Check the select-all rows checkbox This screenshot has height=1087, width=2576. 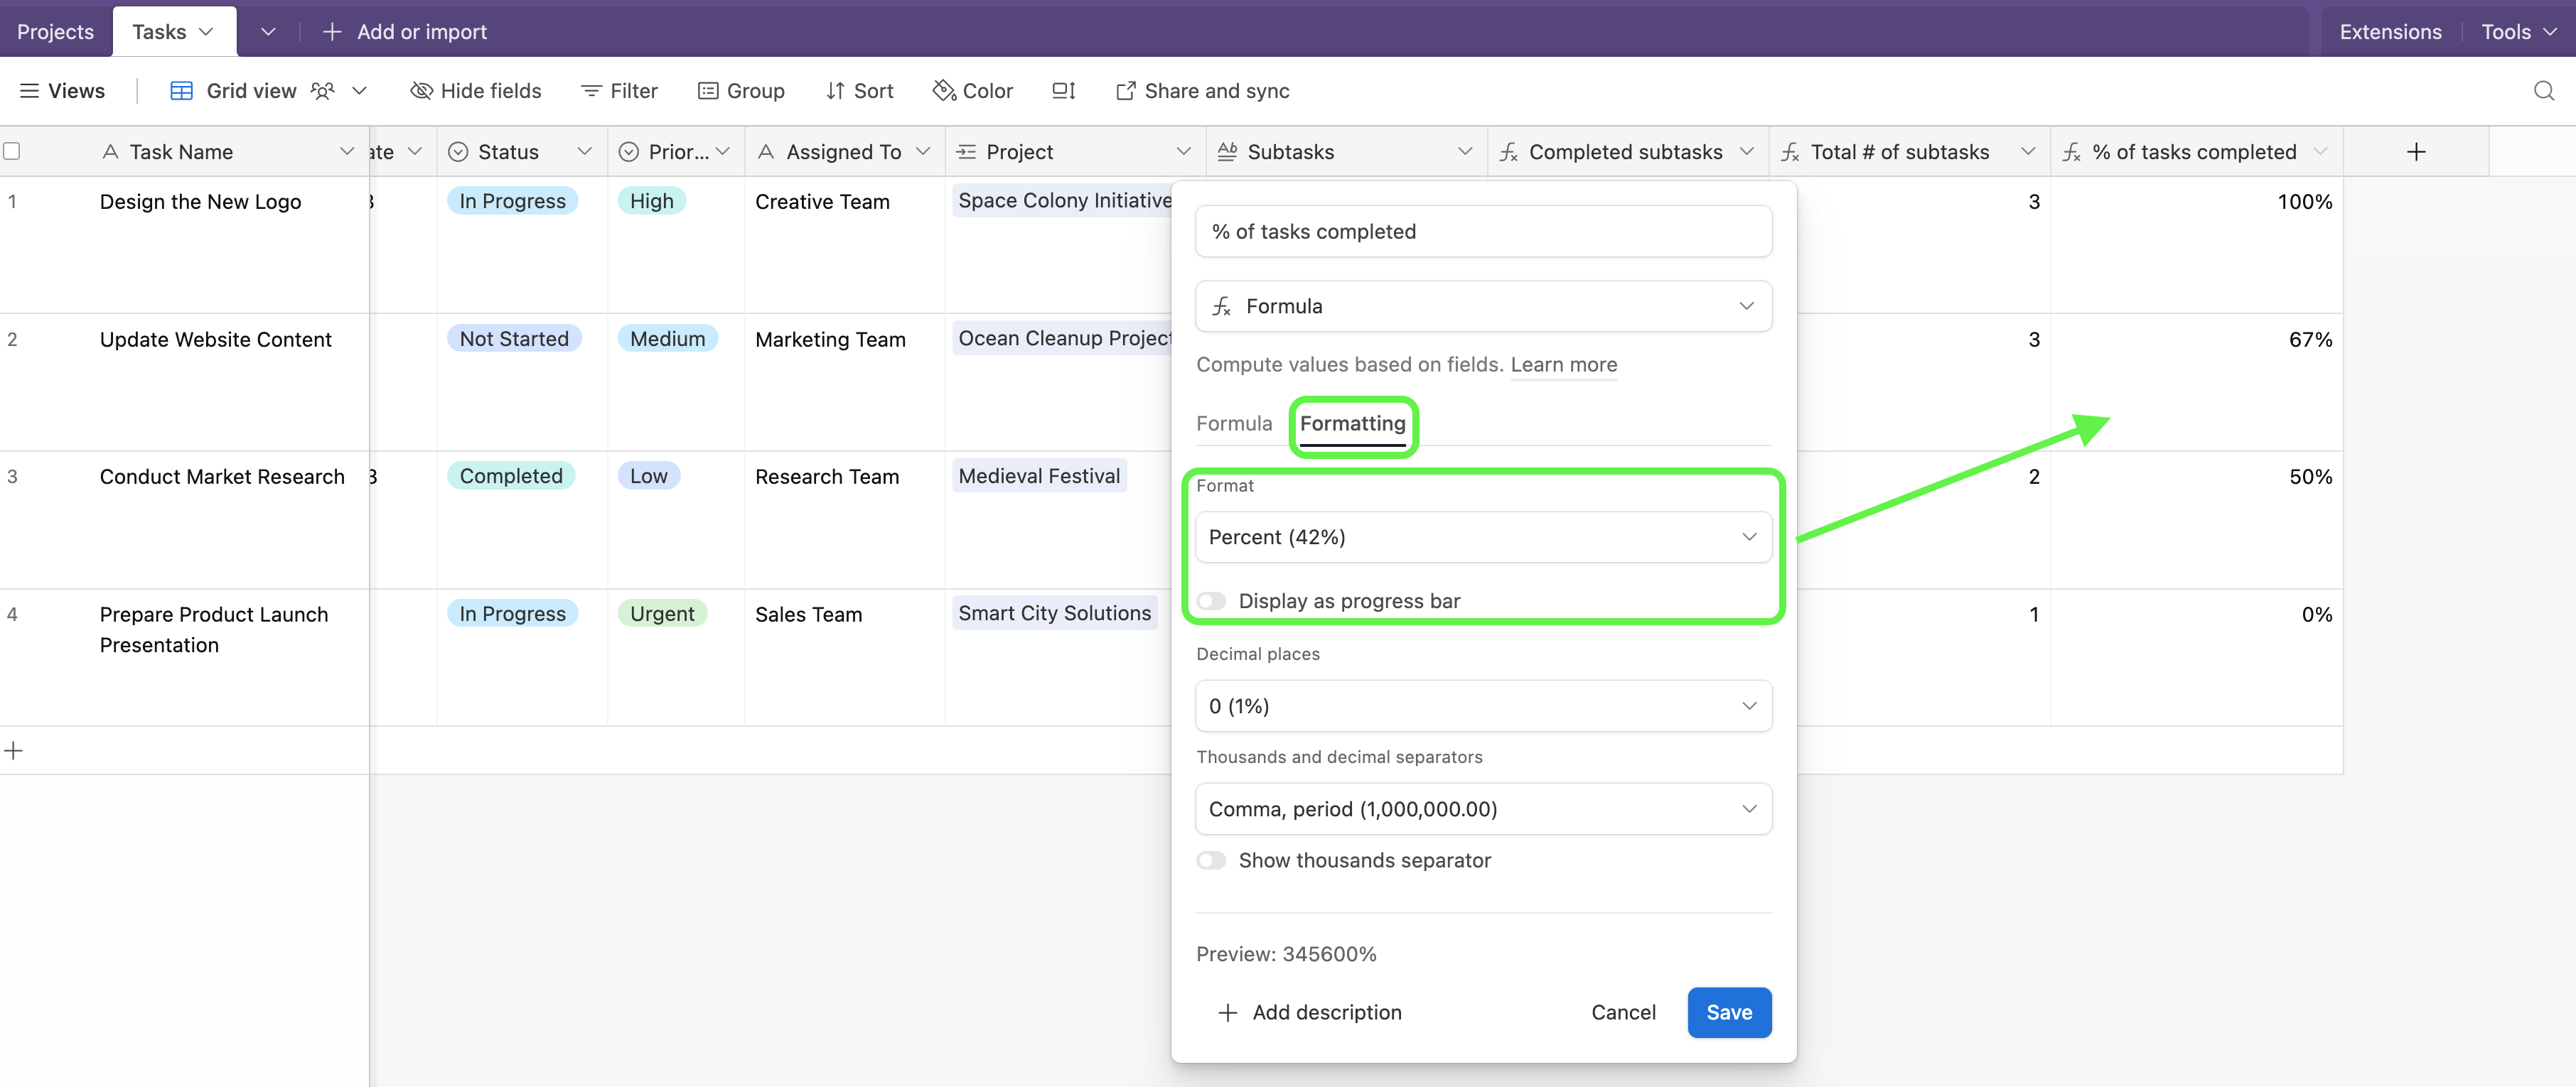pyautogui.click(x=12, y=151)
